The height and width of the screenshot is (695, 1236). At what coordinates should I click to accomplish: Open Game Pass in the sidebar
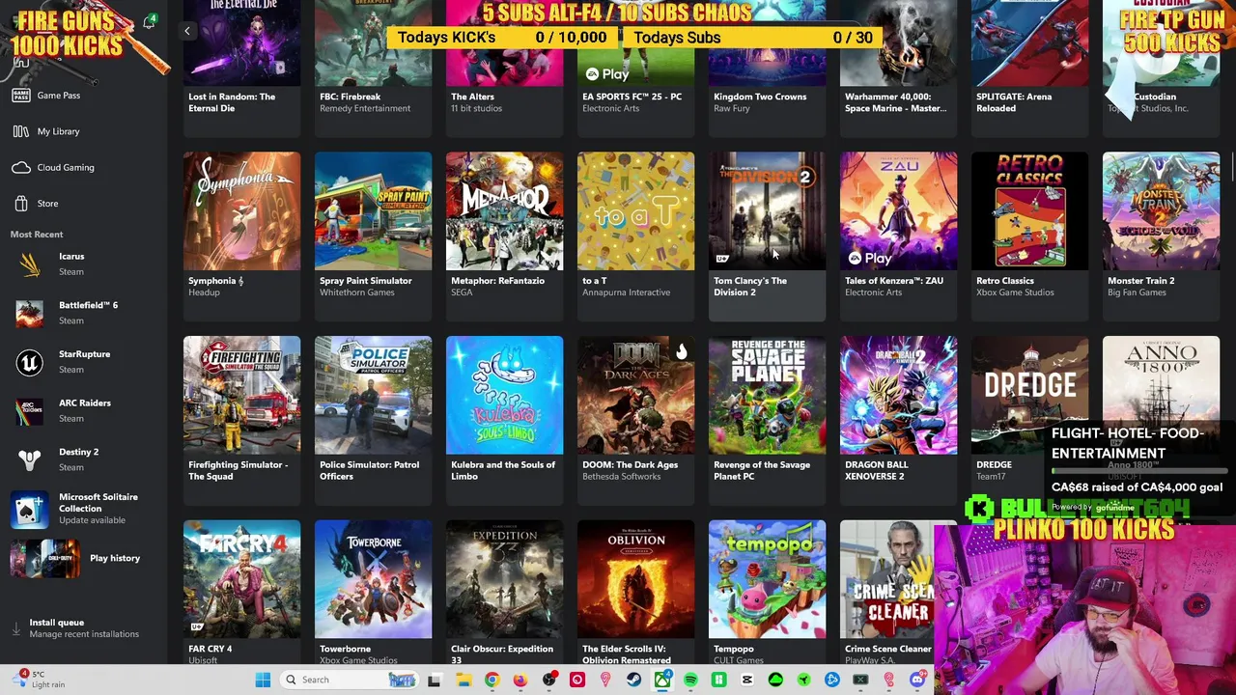pyautogui.click(x=58, y=96)
